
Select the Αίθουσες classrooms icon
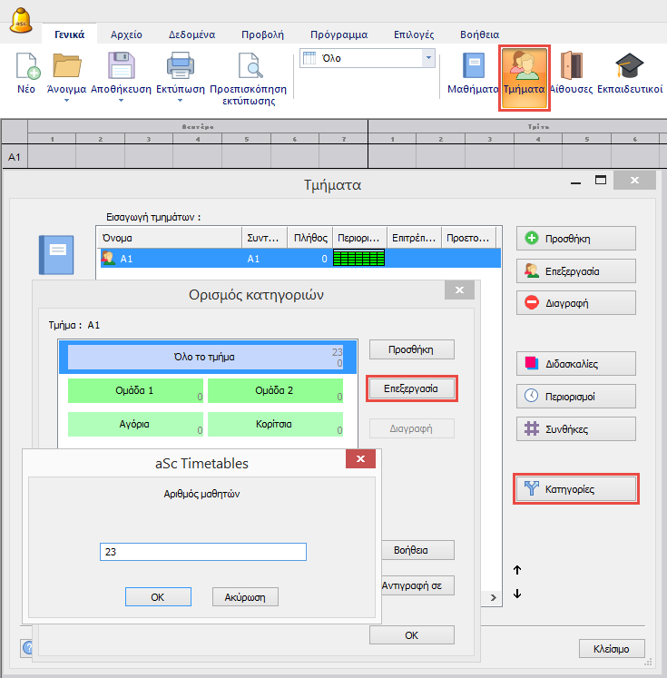[x=572, y=68]
